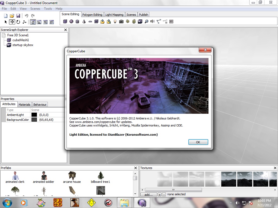Select the animated soldier prefab

(43, 177)
